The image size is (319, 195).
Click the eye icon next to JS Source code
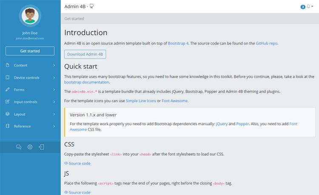coord(66,192)
